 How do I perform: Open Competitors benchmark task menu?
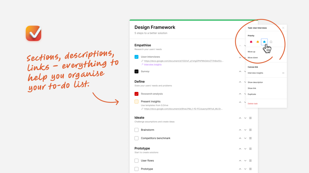(x=250, y=138)
